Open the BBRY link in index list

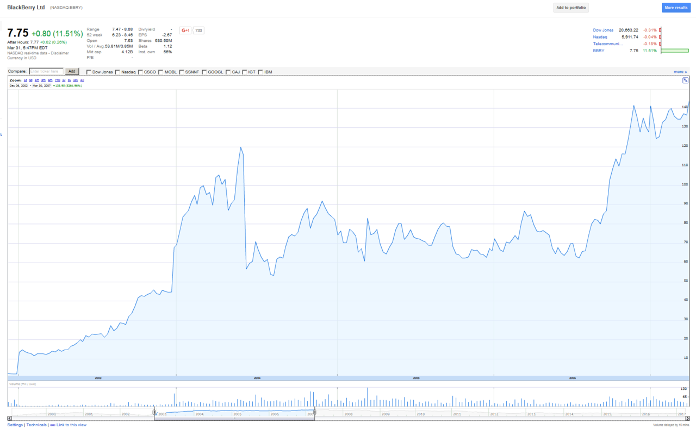pyautogui.click(x=598, y=51)
